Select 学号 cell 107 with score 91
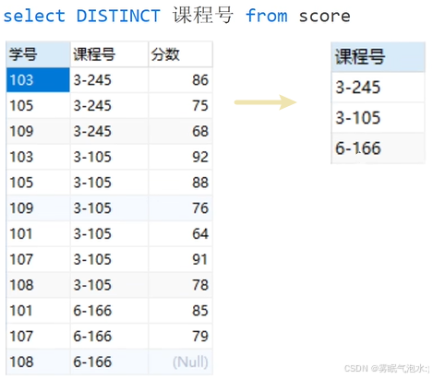 pos(38,259)
